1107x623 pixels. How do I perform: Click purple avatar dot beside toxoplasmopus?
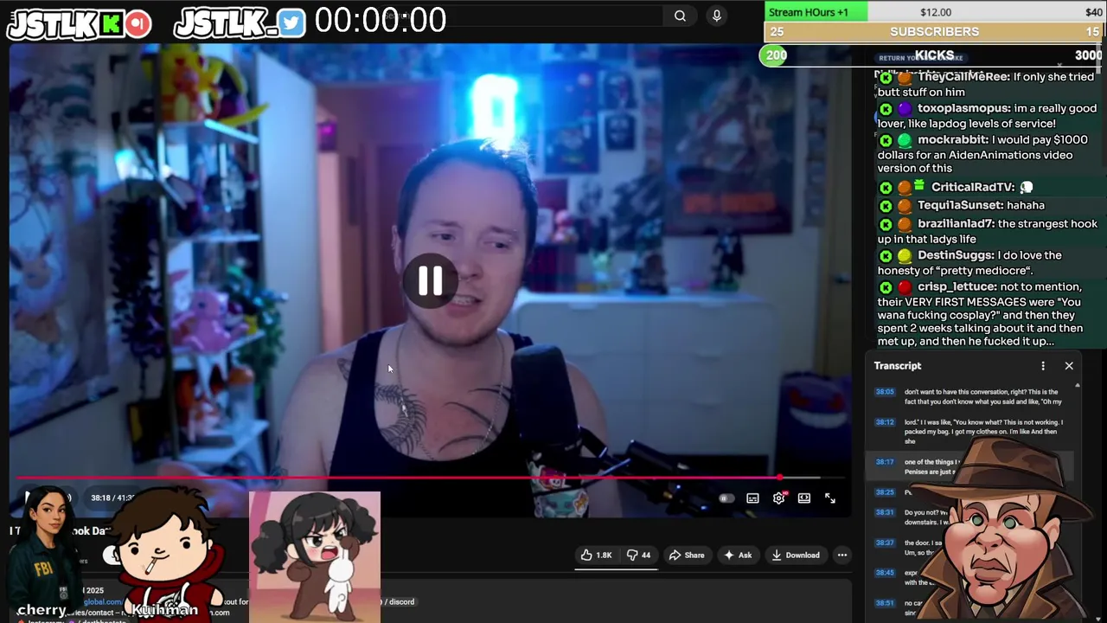(x=904, y=109)
